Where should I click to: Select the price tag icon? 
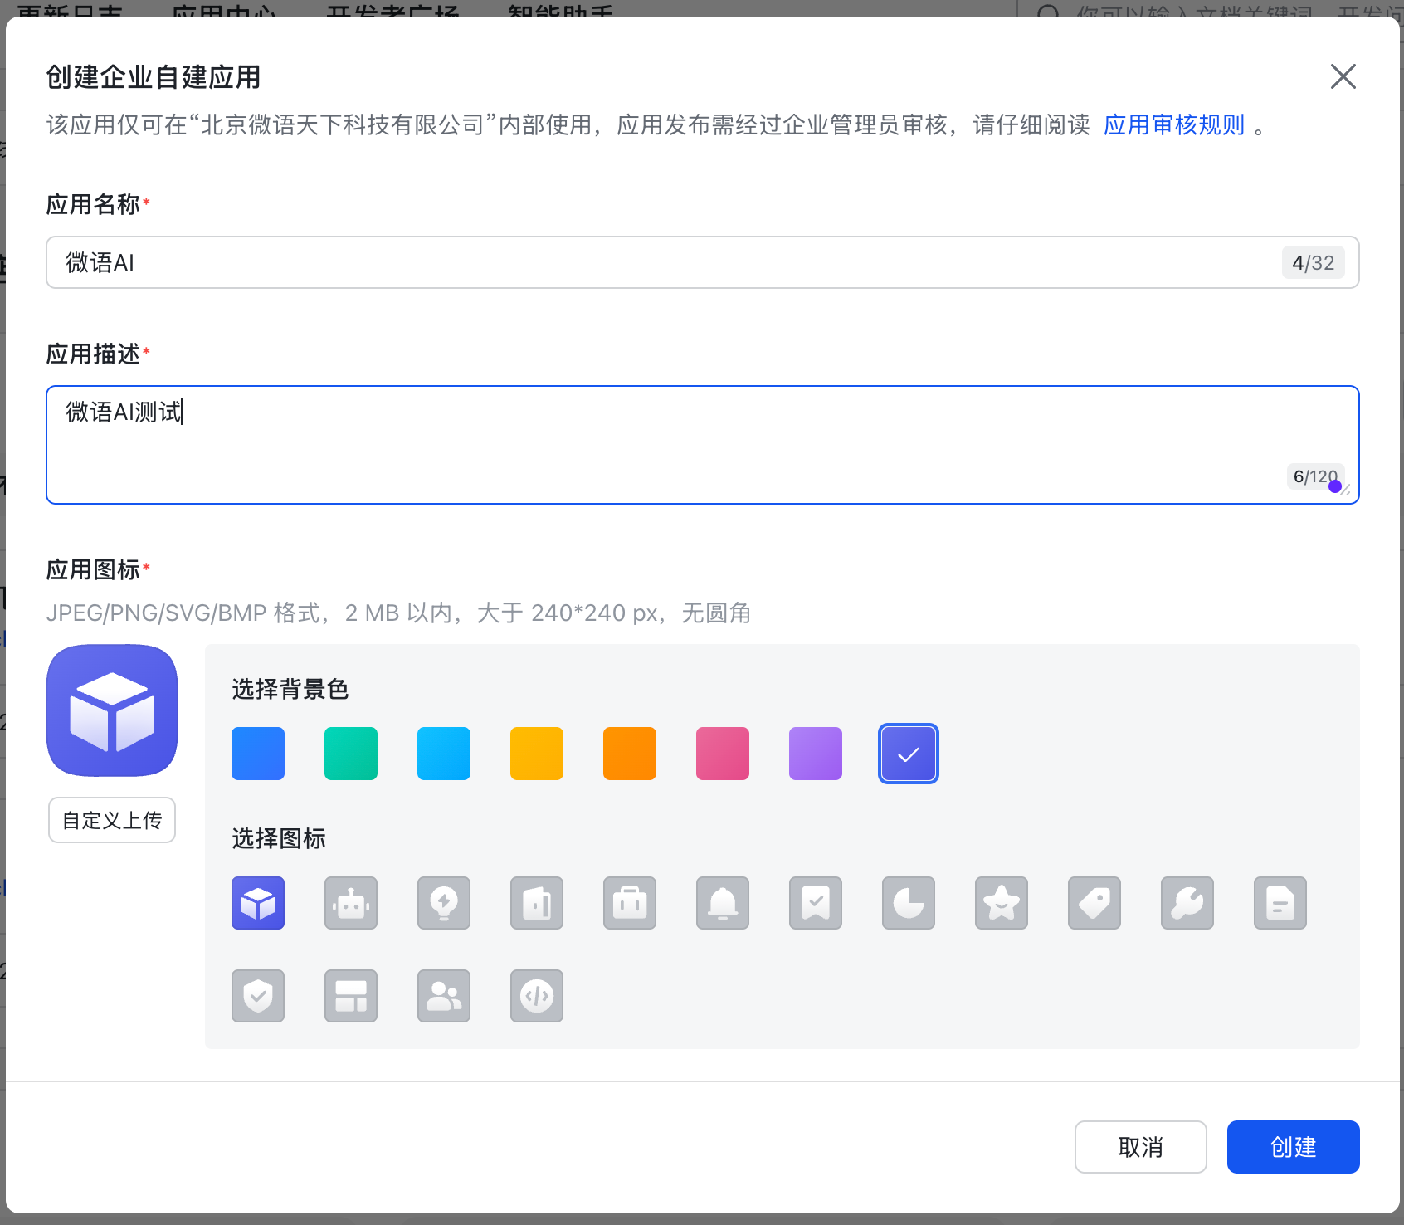(x=1094, y=903)
